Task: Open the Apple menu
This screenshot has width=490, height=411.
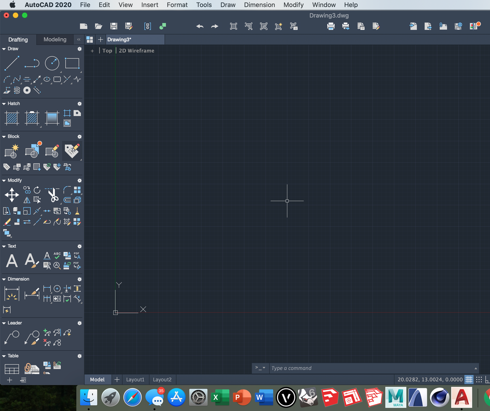Action: click(x=12, y=5)
